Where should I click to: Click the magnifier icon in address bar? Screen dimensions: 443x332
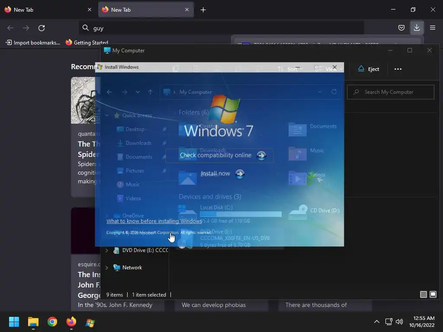85,28
